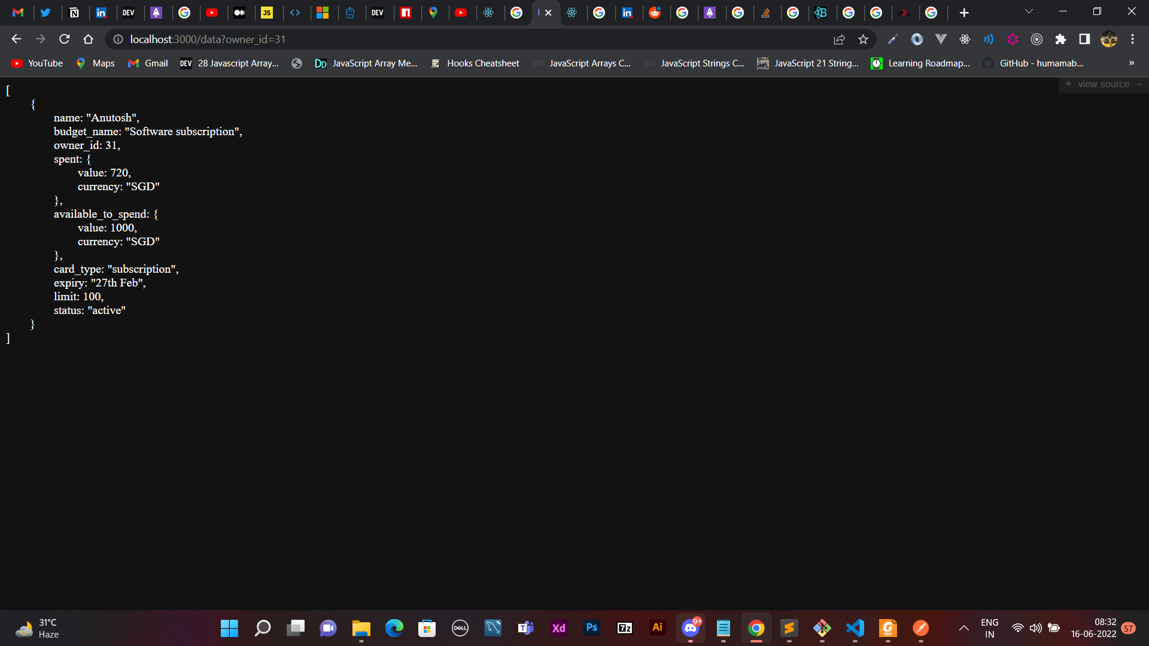Open the volume control from system tray
Image resolution: width=1149 pixels, height=646 pixels.
(x=1036, y=628)
